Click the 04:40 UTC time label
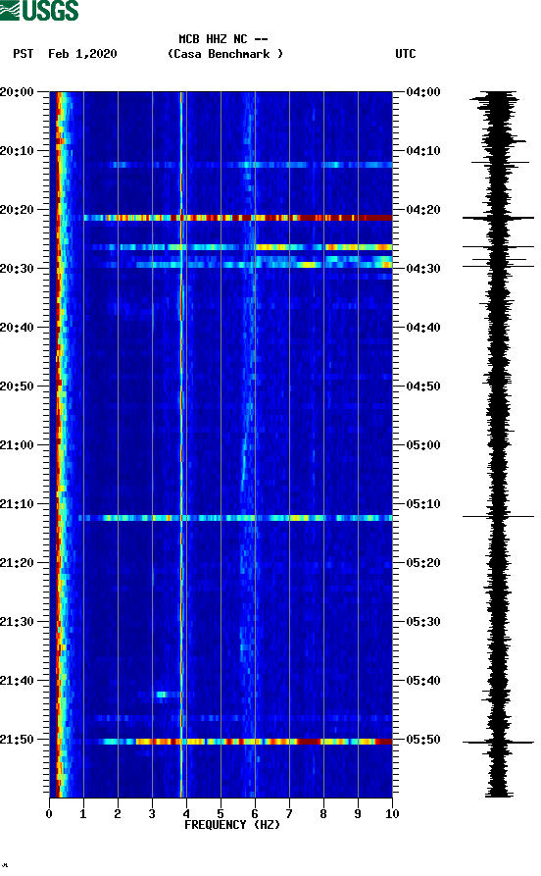Viewport: 541px width, 876px height. 423,328
